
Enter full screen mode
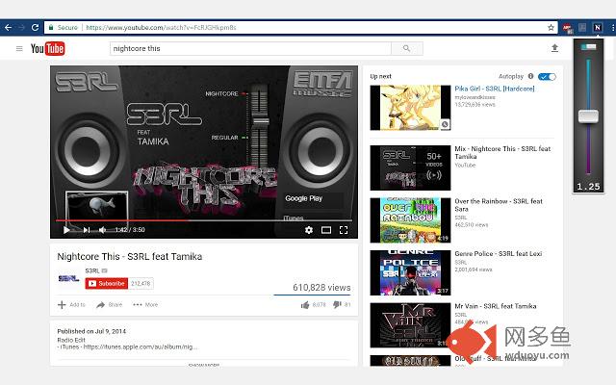tap(344, 230)
